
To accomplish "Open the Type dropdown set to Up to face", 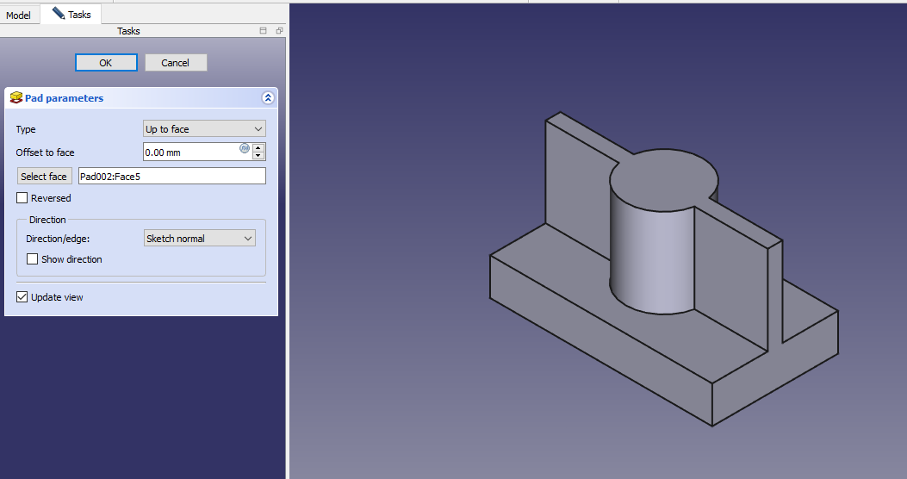I will (x=204, y=129).
